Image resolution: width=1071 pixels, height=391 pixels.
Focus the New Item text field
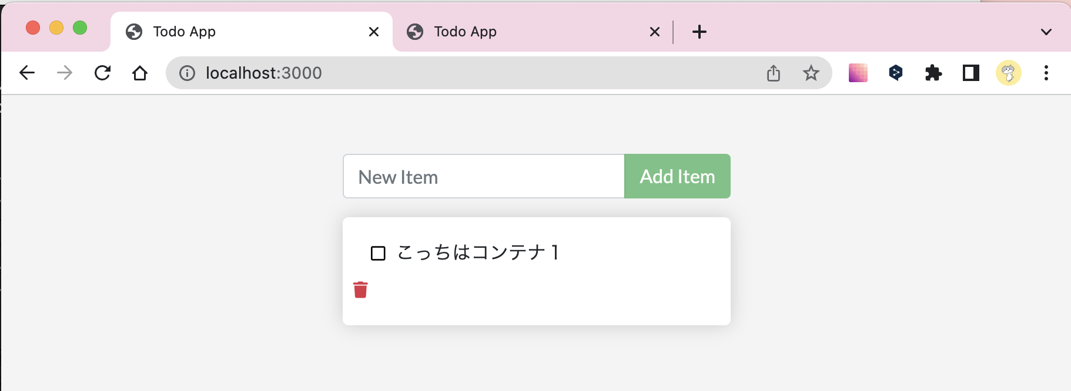pyautogui.click(x=483, y=176)
